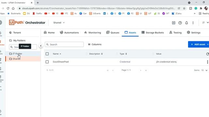Open the UiEvents bookmark
This screenshot has width=209, height=117.
[x=95, y=14]
